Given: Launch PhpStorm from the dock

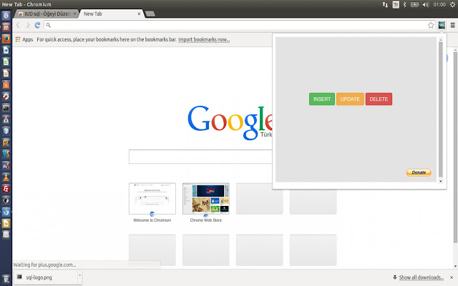Looking at the screenshot, I should (x=6, y=166).
